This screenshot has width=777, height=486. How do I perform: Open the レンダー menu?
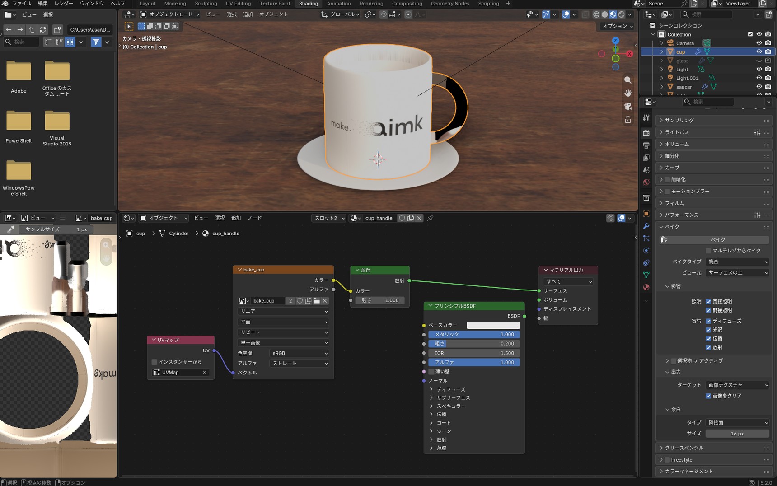pyautogui.click(x=64, y=4)
